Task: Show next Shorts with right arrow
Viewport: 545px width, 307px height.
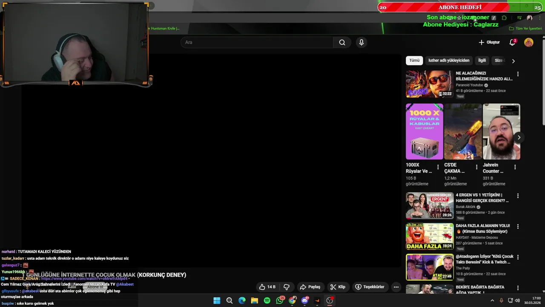Action: point(519,137)
